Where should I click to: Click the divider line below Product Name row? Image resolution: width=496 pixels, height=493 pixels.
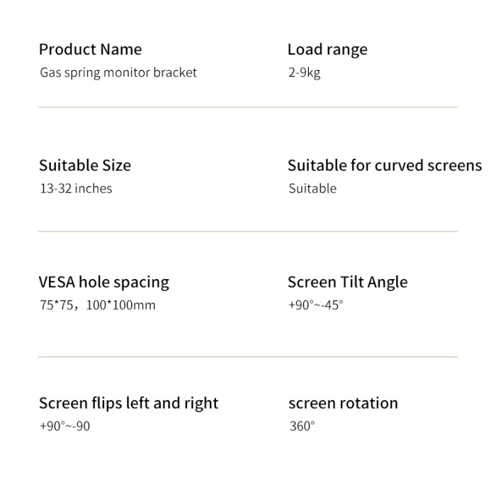click(x=247, y=108)
